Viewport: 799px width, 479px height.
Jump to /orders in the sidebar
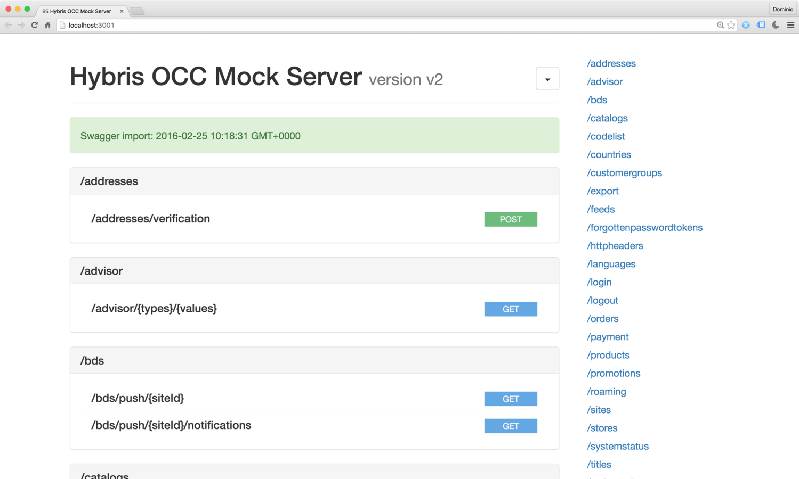coord(602,318)
